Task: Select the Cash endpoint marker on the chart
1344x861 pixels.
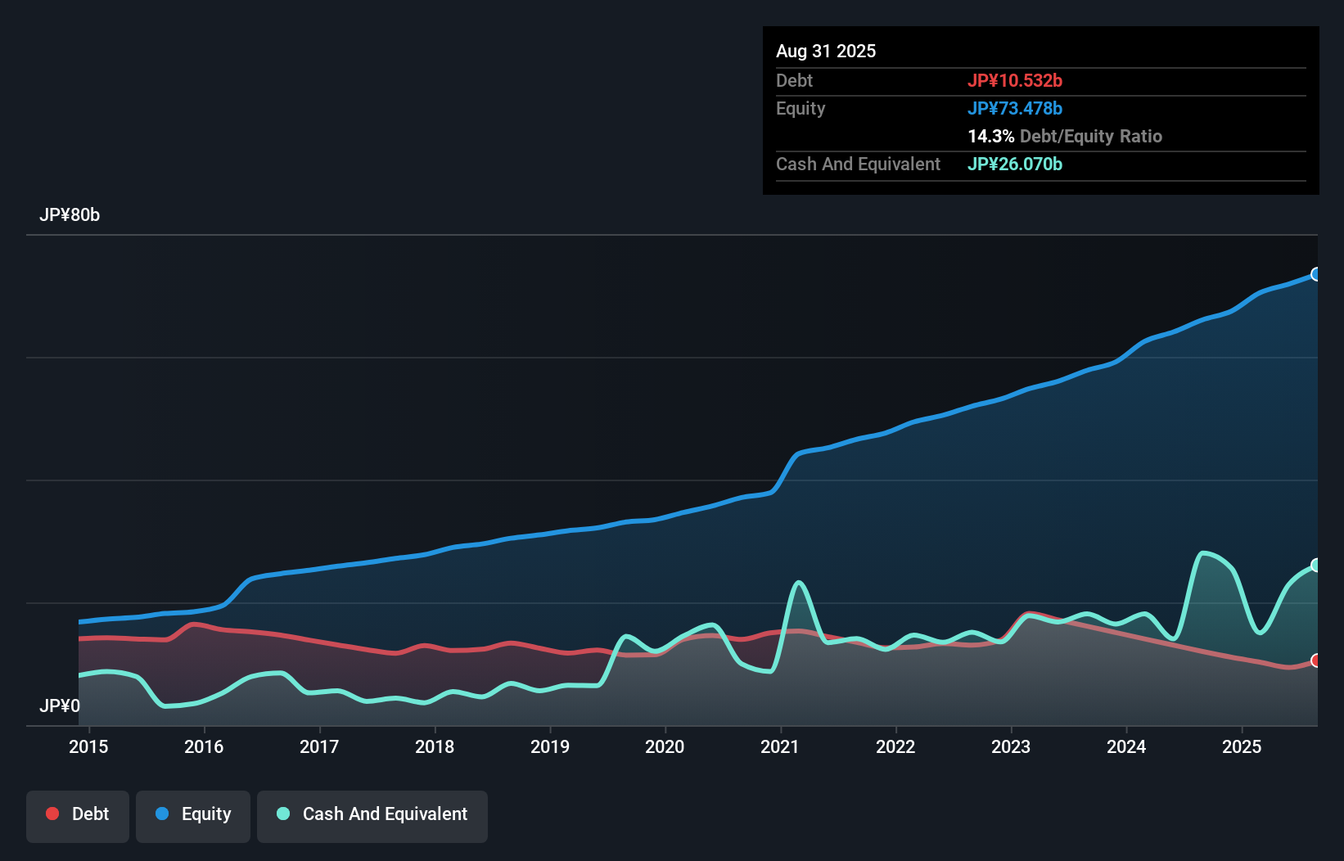Action: (x=1316, y=564)
